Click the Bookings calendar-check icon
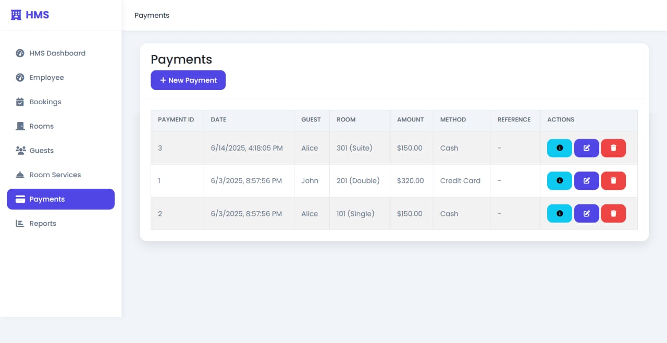667x343 pixels. point(20,102)
